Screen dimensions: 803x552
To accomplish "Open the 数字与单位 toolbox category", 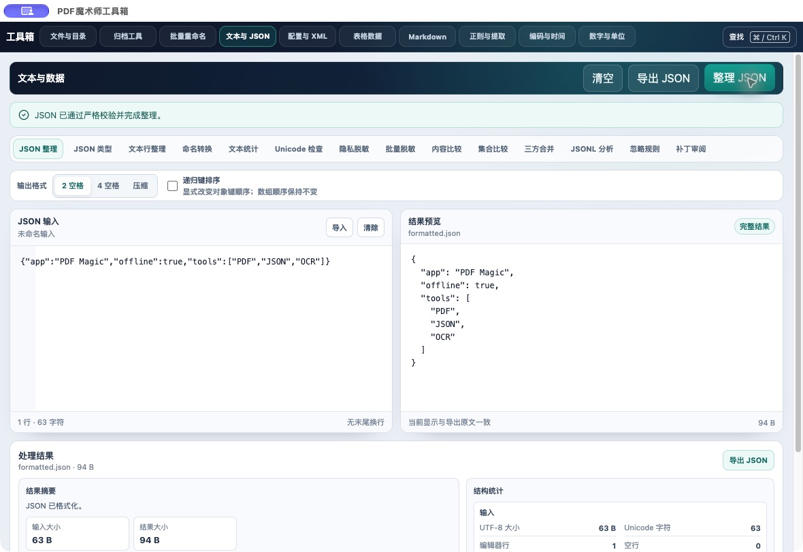I will pyautogui.click(x=607, y=36).
